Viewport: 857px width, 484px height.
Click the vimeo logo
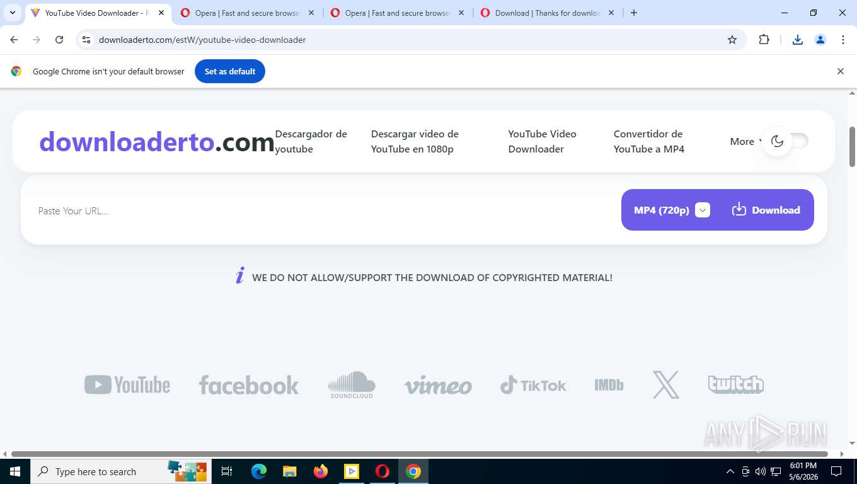point(438,385)
